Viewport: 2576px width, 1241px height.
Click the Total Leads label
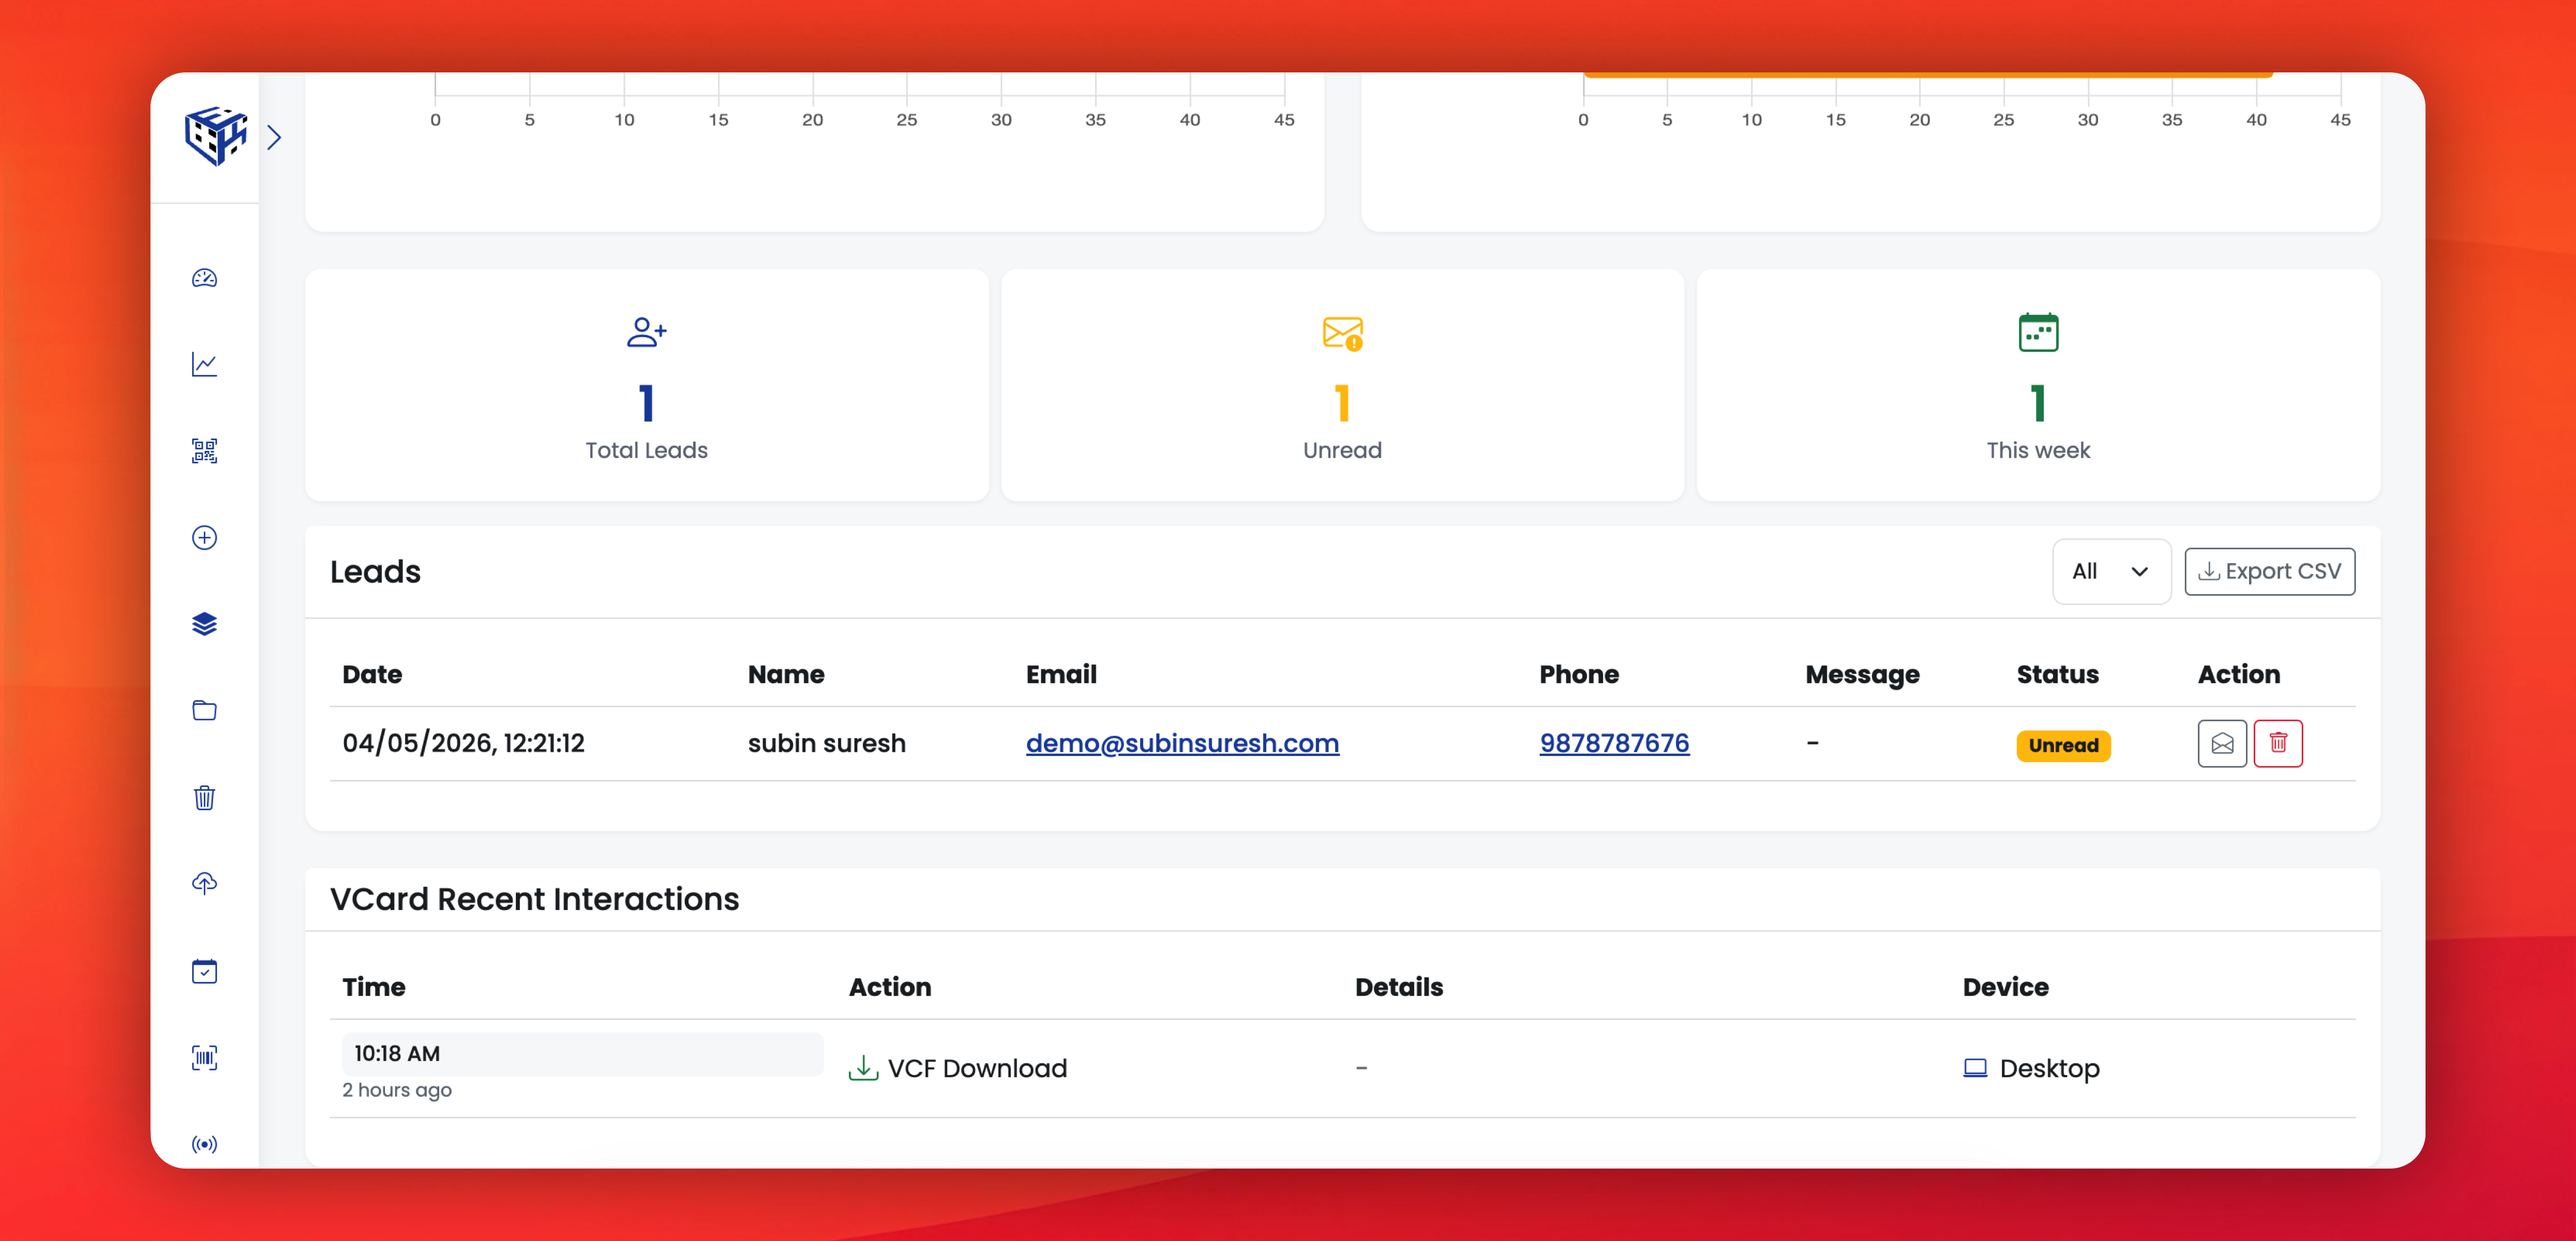(x=646, y=450)
